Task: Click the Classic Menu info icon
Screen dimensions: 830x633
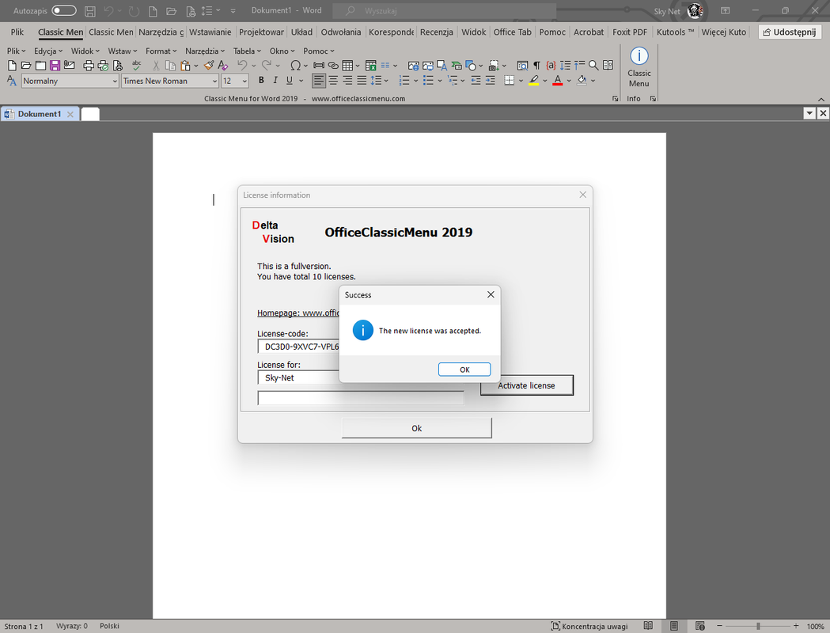Action: pos(639,67)
